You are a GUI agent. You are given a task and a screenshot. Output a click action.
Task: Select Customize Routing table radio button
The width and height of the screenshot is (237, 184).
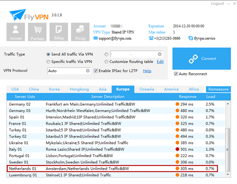pos(106,62)
